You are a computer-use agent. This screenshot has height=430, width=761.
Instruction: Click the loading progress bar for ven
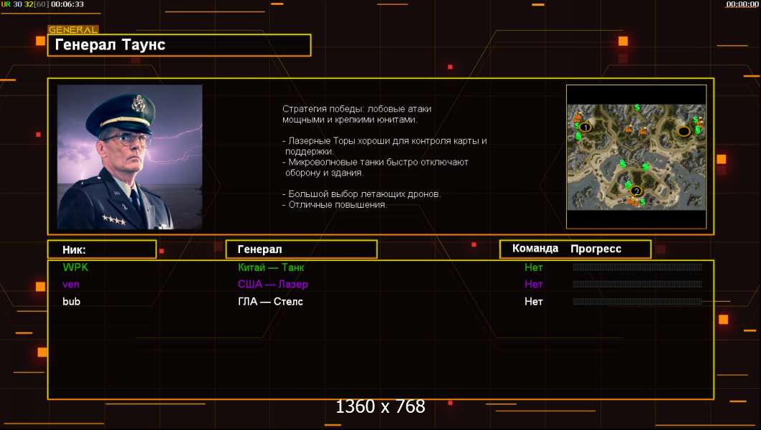(x=637, y=284)
